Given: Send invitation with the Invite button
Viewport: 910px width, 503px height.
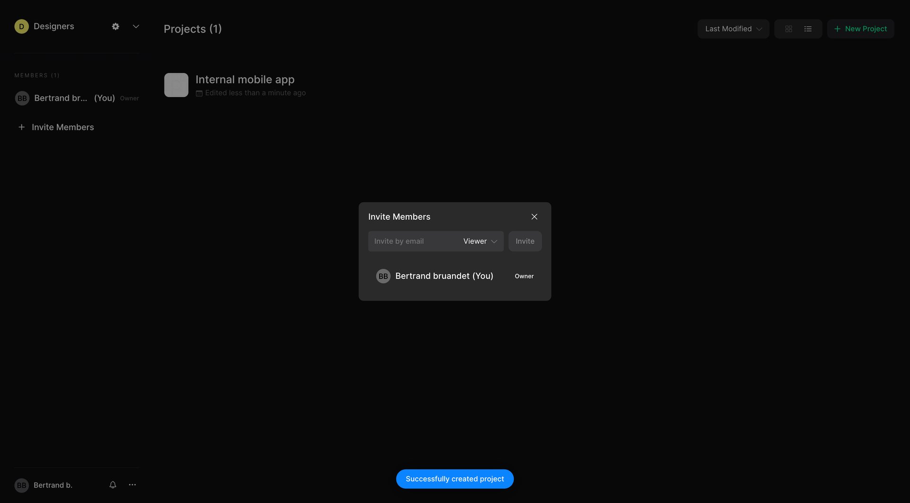Looking at the screenshot, I should tap(525, 241).
